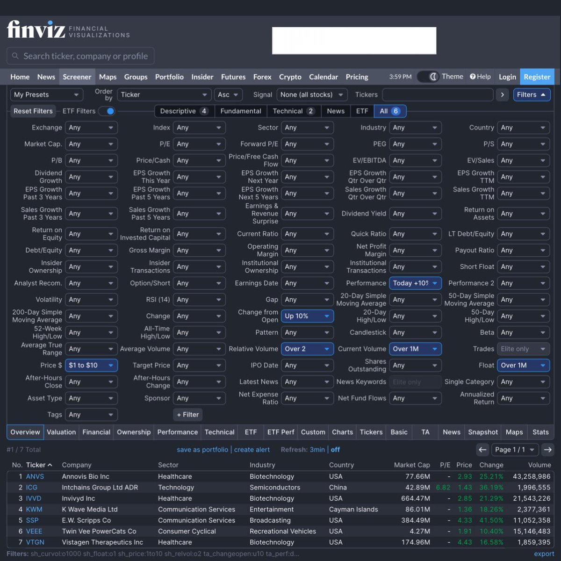The width and height of the screenshot is (561, 561).
Task: Click the search magnifier icon
Action: 15,56
